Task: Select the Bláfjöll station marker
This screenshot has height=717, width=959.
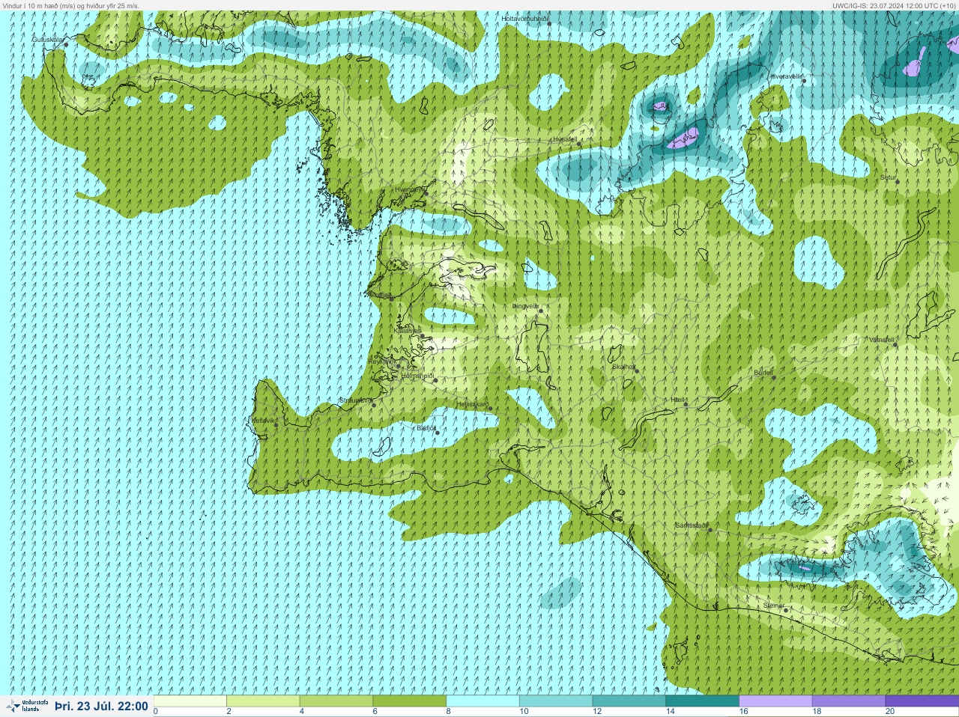Action: coord(437,433)
